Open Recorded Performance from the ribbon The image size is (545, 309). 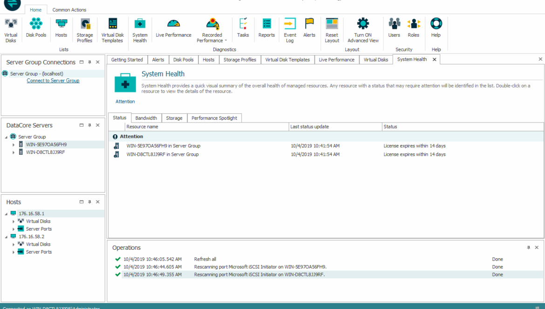[x=212, y=30]
